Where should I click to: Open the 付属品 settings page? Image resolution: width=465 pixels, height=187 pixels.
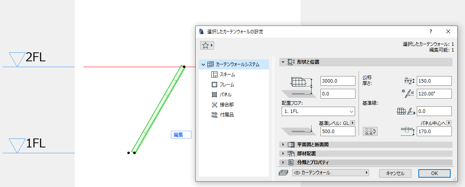coord(227,115)
